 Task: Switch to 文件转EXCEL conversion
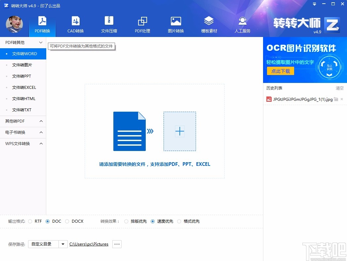[x=23, y=87]
